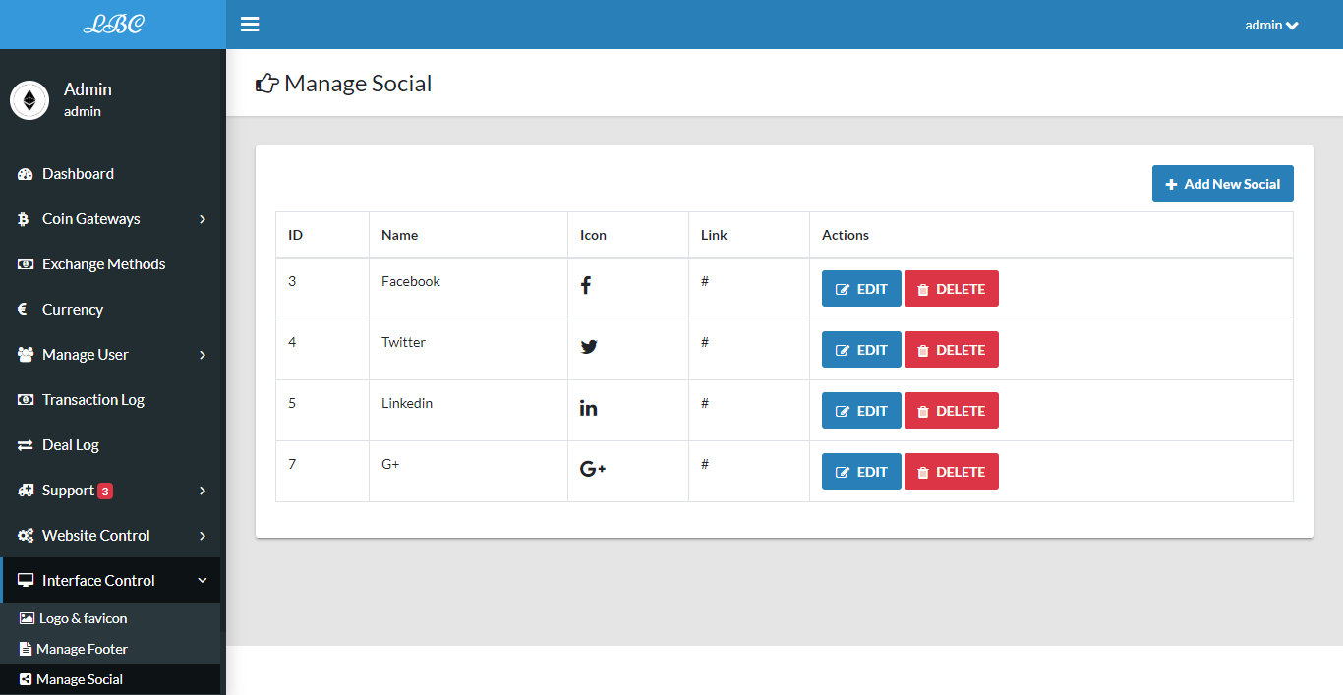Click the Add New Social button
Screen dimensions: 1343x695
click(1222, 184)
